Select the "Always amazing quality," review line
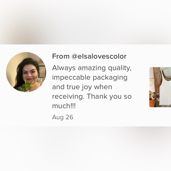 [x=92, y=68]
